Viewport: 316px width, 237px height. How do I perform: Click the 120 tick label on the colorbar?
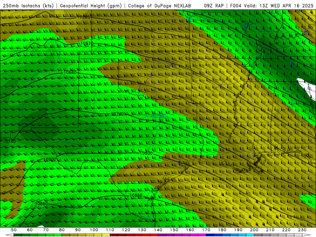pyautogui.click(x=126, y=230)
